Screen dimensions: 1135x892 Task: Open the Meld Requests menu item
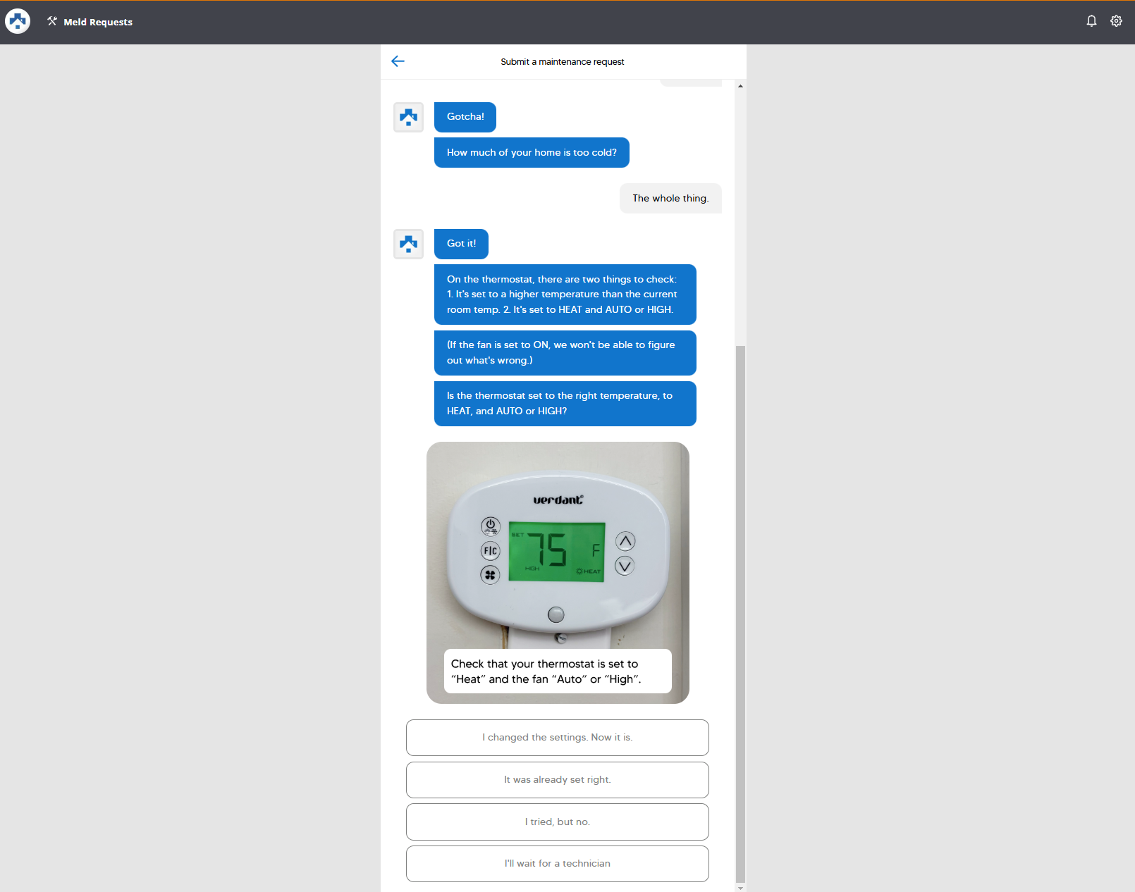90,22
